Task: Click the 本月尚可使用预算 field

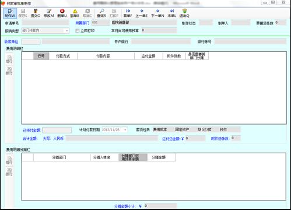Action: point(159,30)
